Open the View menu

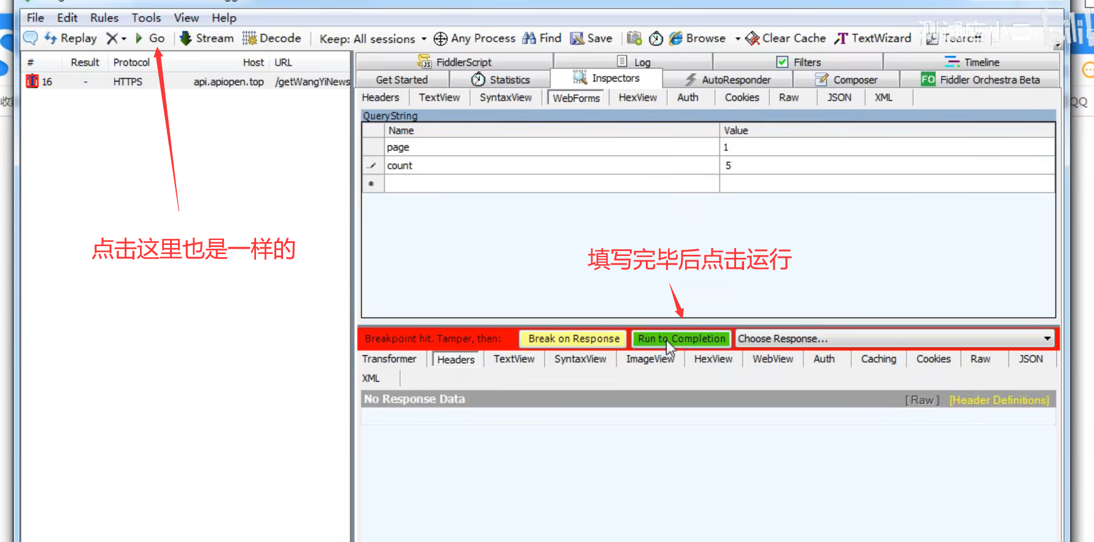(x=186, y=18)
